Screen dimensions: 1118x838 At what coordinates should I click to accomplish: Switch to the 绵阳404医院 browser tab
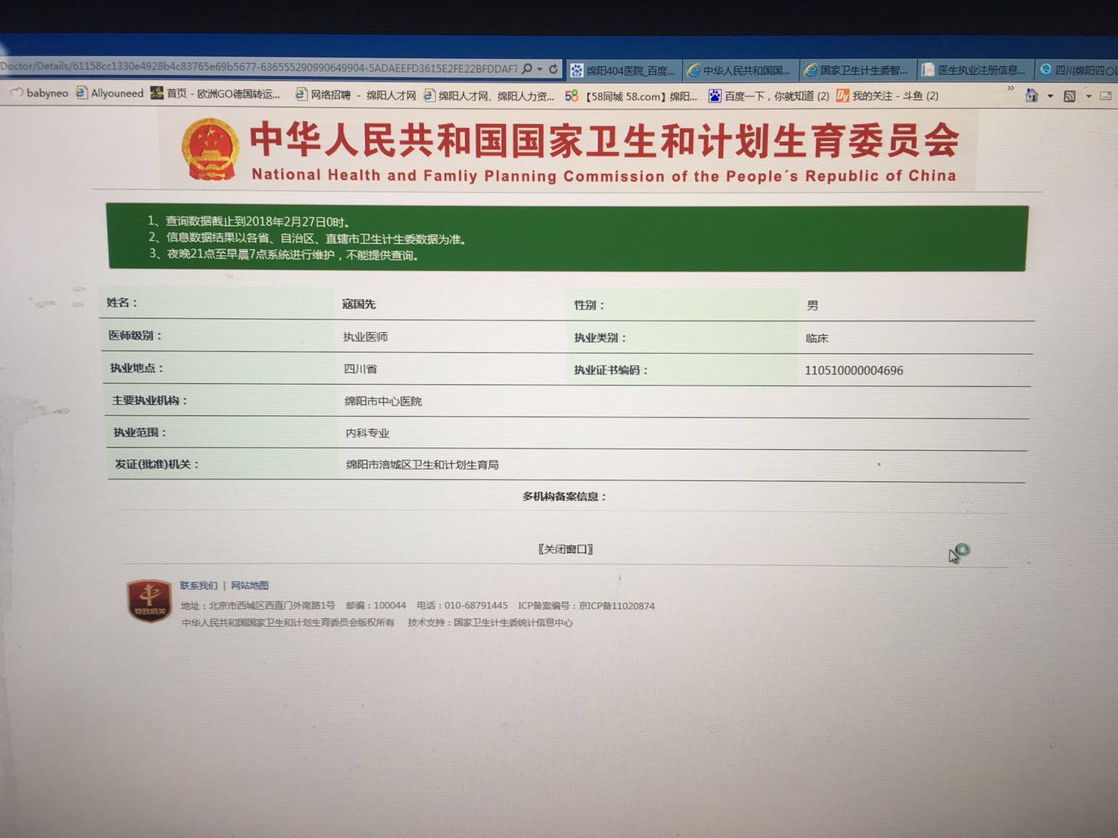coord(625,71)
